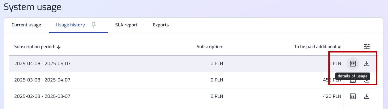Download the 2025-04-08 to 2025-05-07 usage report
388x109 pixels.
click(367, 64)
